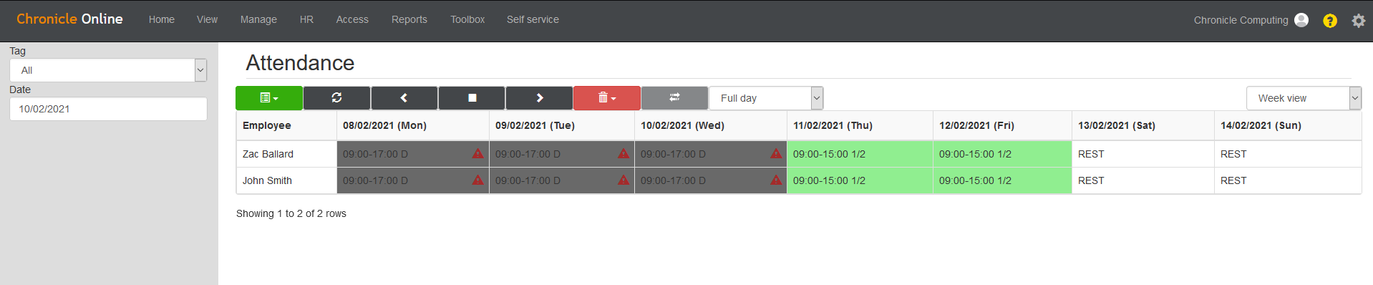Select John Smith's Tuesday 09:00-17:00 D shift
The height and width of the screenshot is (285, 1373).
click(x=562, y=180)
